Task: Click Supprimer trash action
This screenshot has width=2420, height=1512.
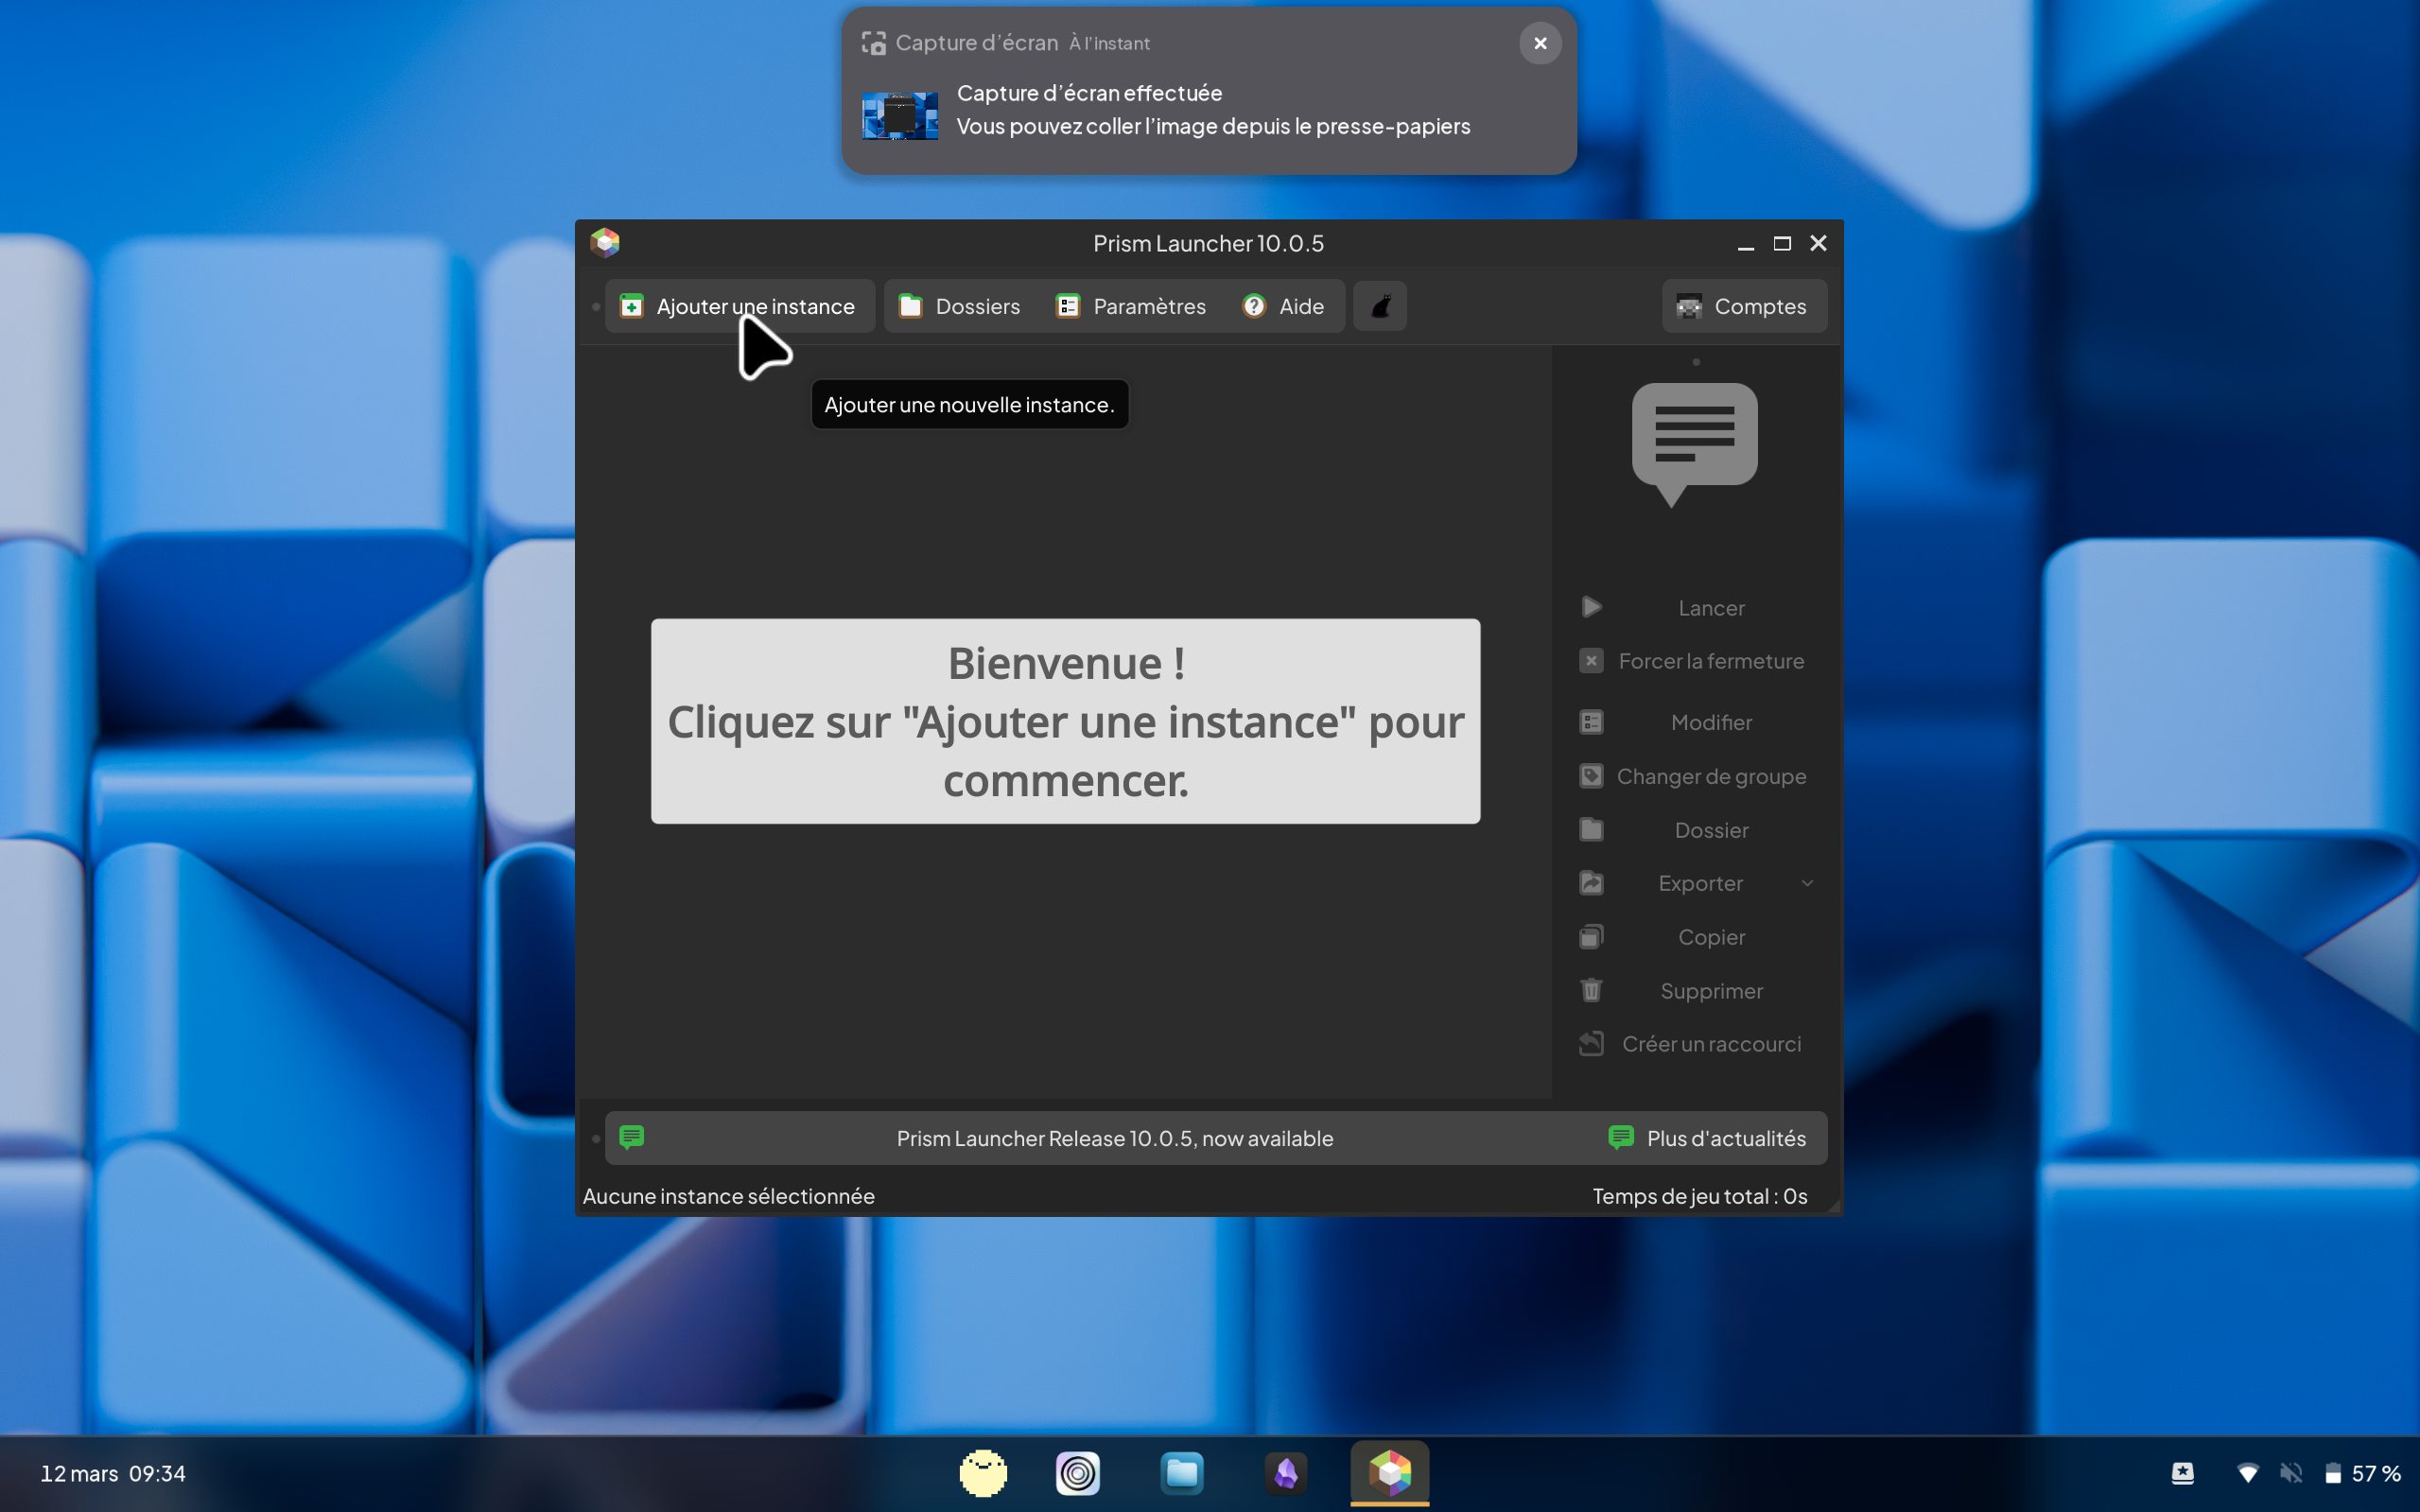Action: point(1694,991)
